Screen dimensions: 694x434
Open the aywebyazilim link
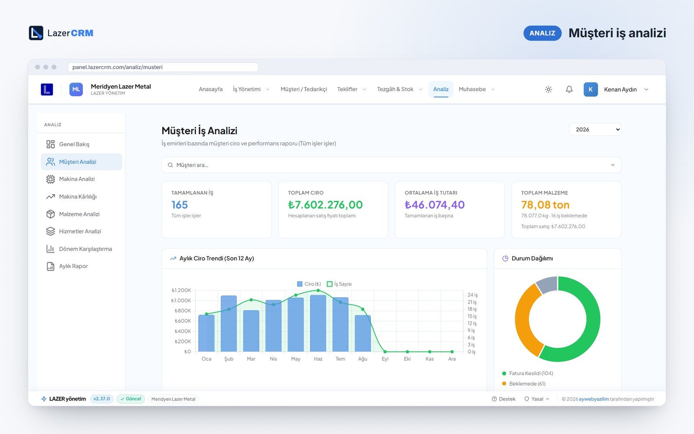(594, 399)
